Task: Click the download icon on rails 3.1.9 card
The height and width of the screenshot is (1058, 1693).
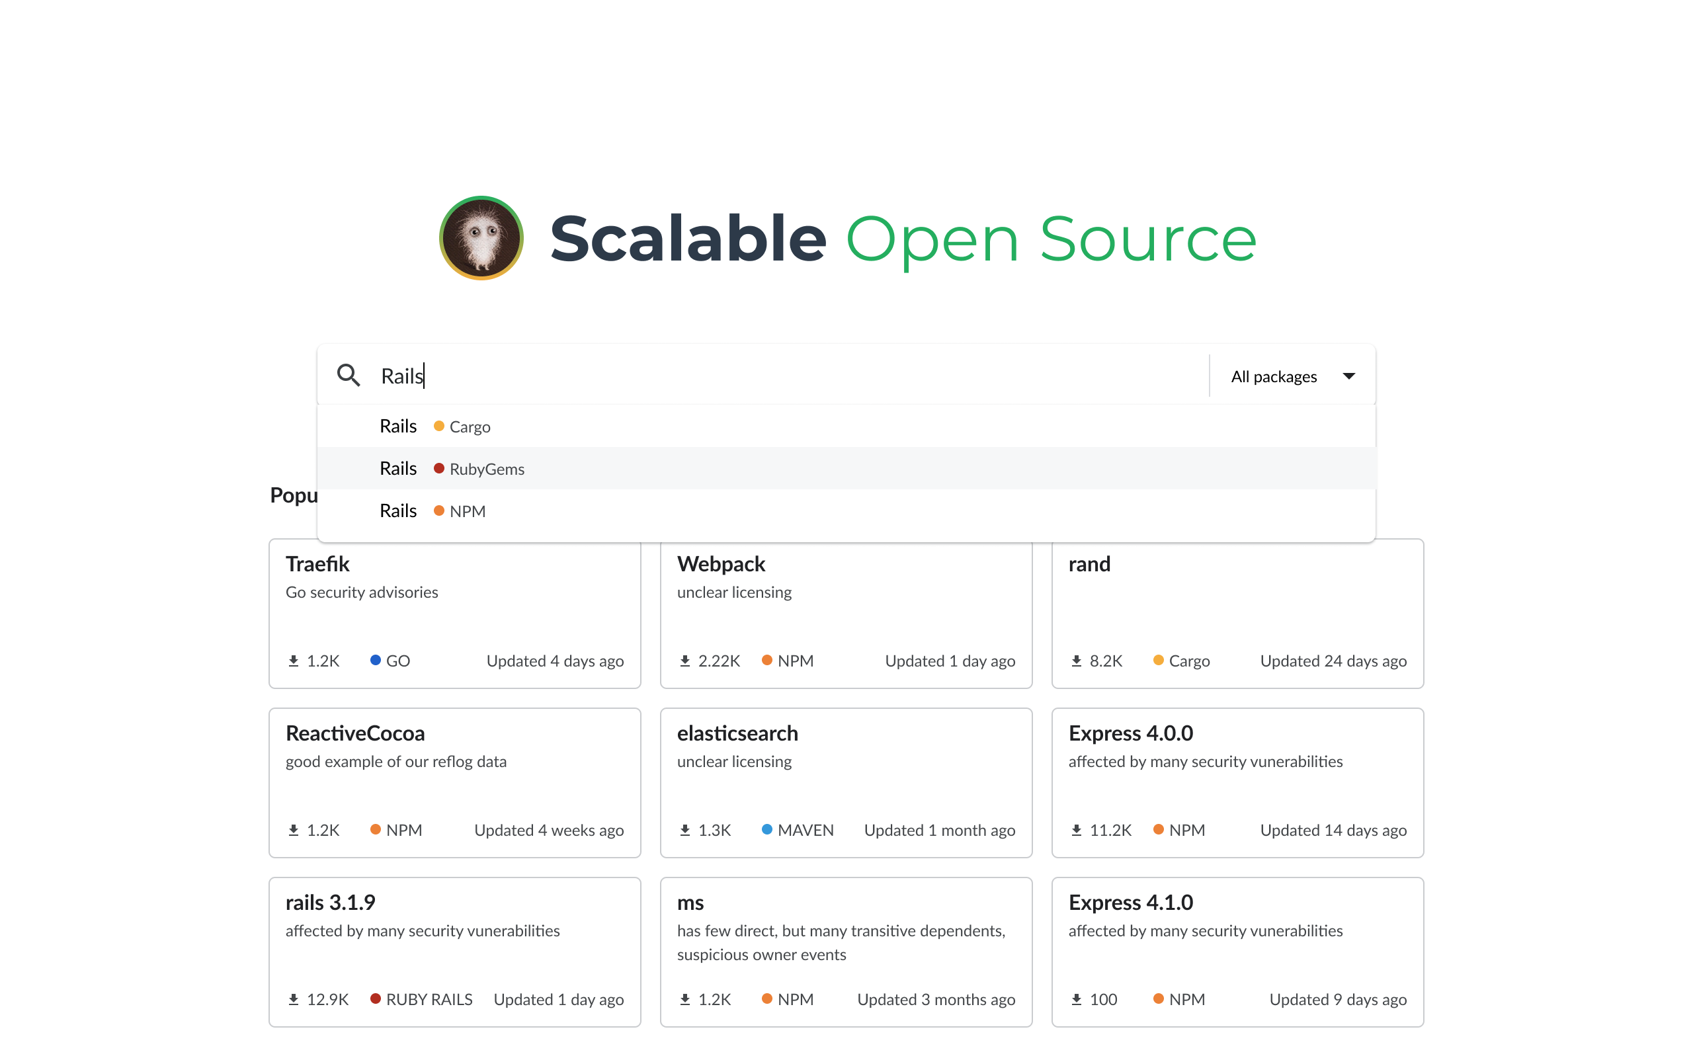Action: pyautogui.click(x=294, y=999)
